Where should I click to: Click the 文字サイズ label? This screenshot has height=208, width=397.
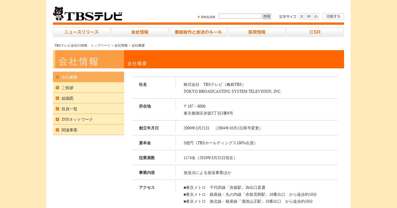[287, 17]
